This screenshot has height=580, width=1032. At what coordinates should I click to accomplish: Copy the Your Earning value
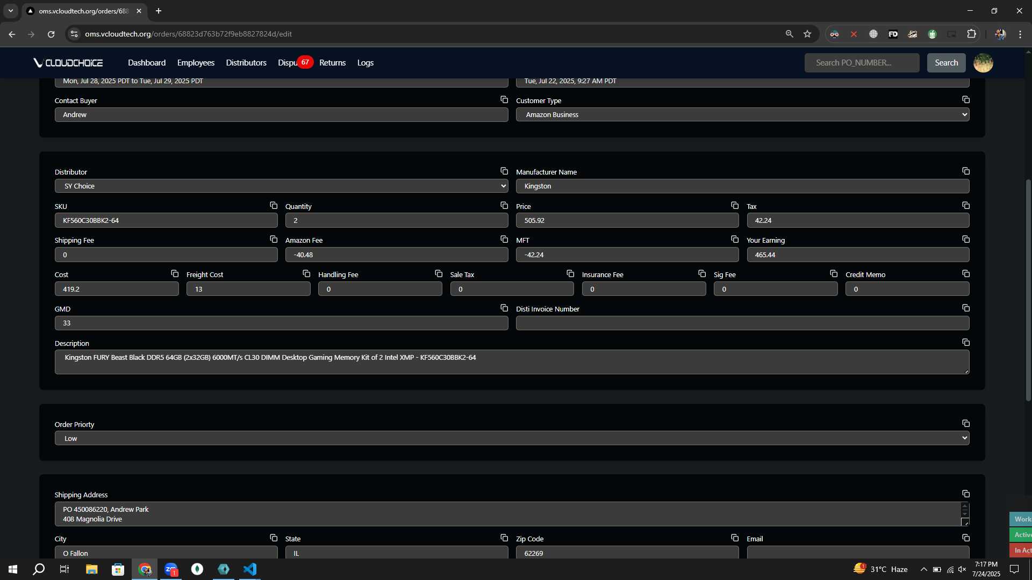coord(965,240)
